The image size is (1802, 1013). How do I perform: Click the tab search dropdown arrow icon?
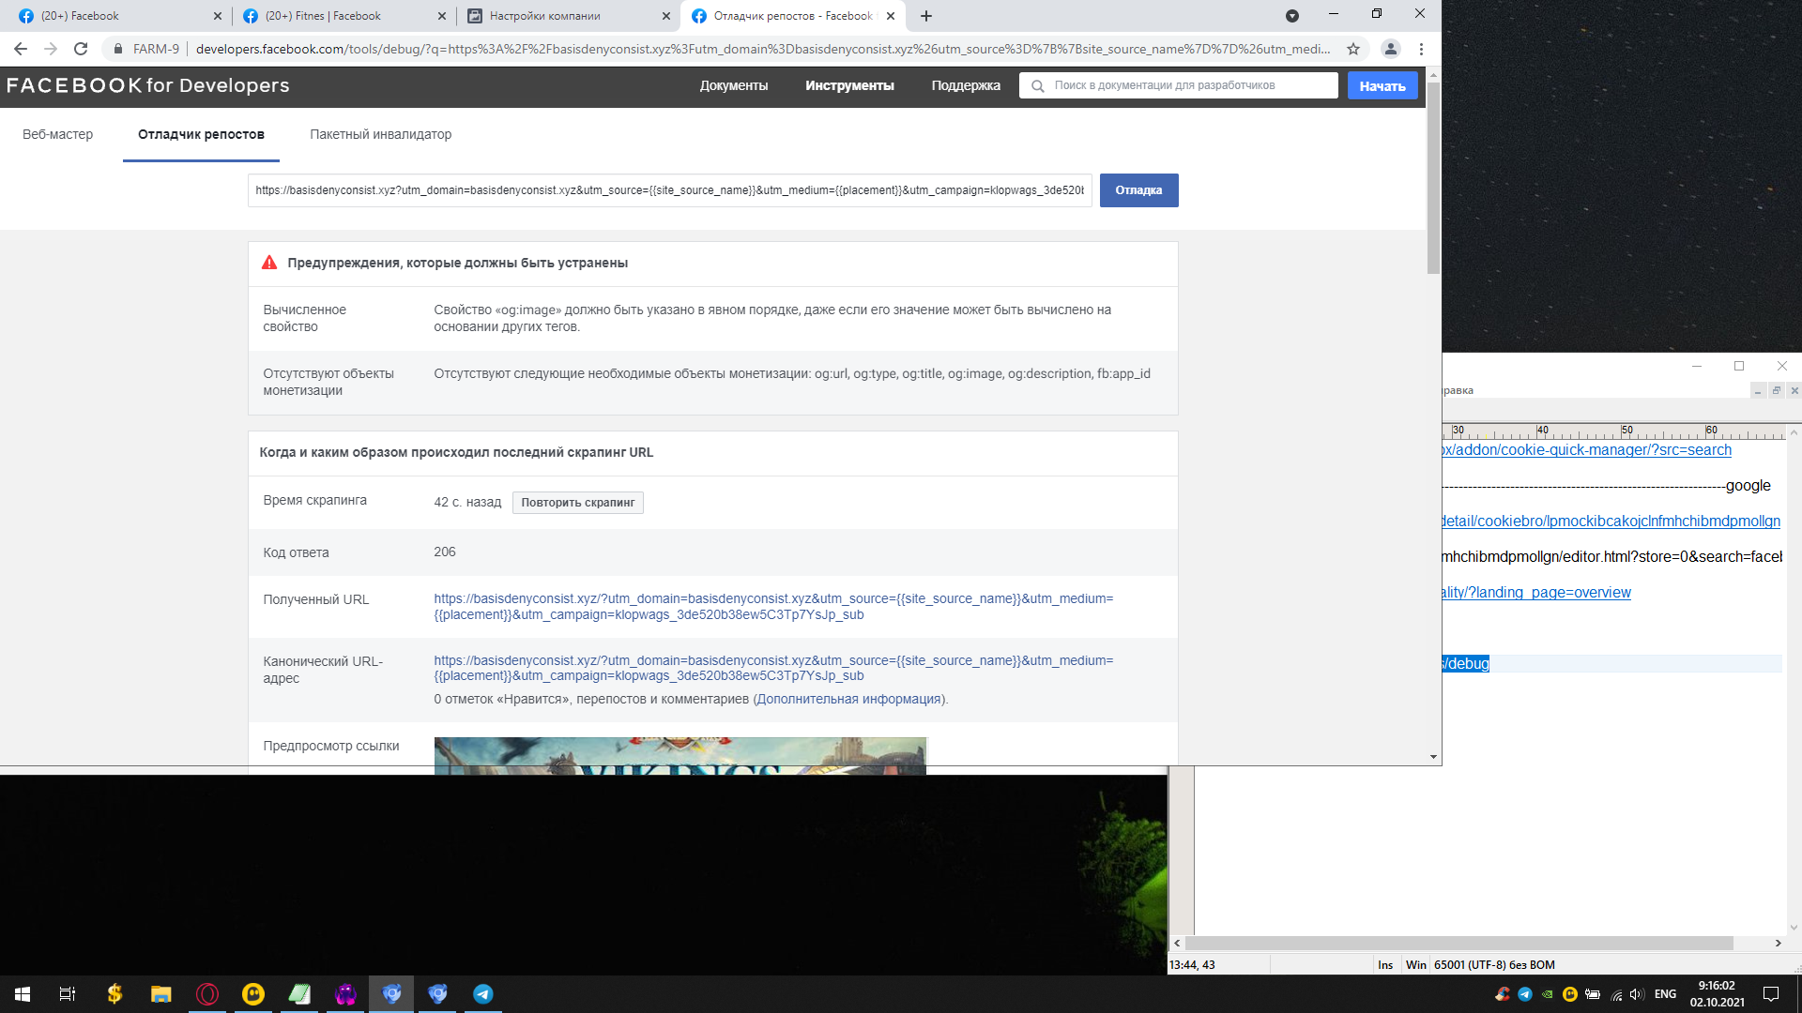[1292, 16]
